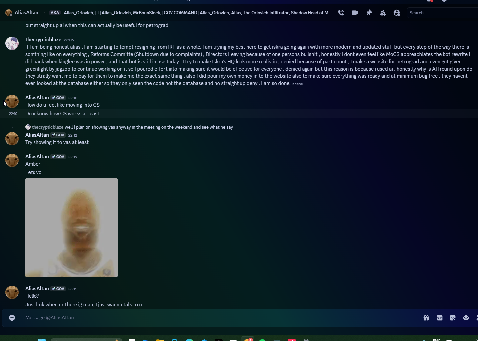Open the sticker picker
This screenshot has height=341, width=478.
(x=453, y=318)
